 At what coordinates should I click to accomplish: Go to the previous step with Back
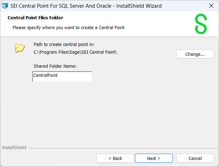115,158
